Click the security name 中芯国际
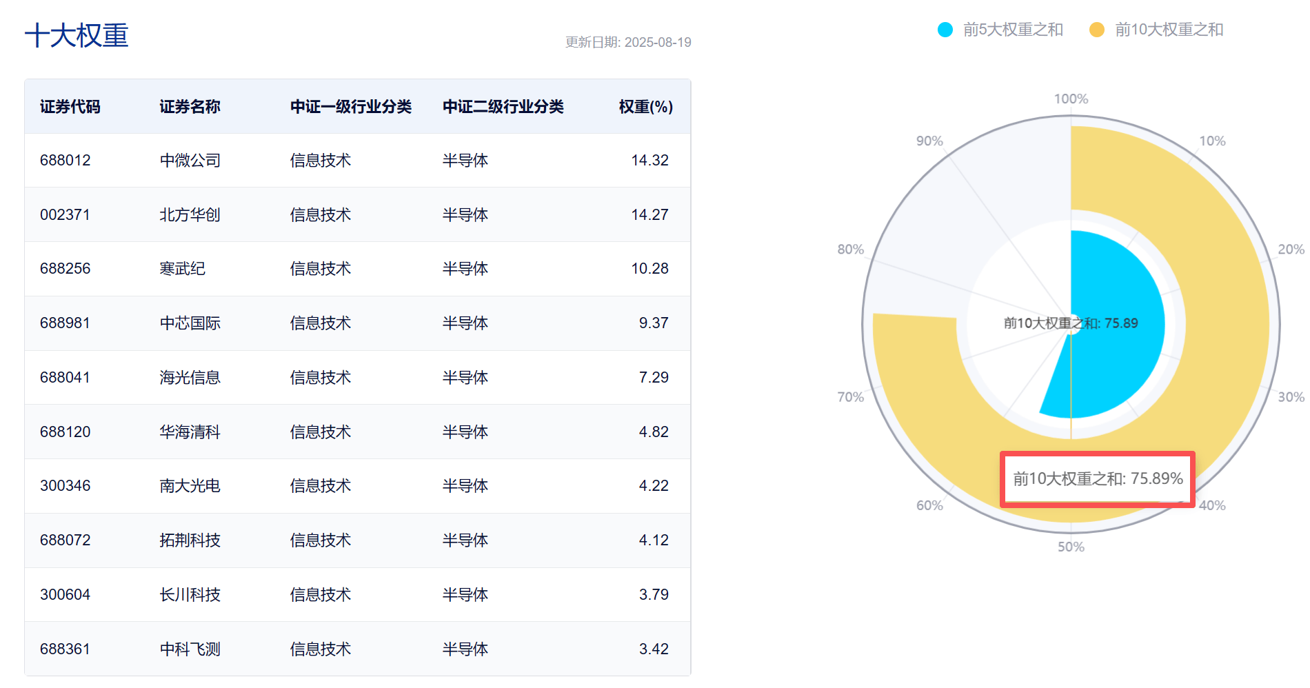 point(190,323)
